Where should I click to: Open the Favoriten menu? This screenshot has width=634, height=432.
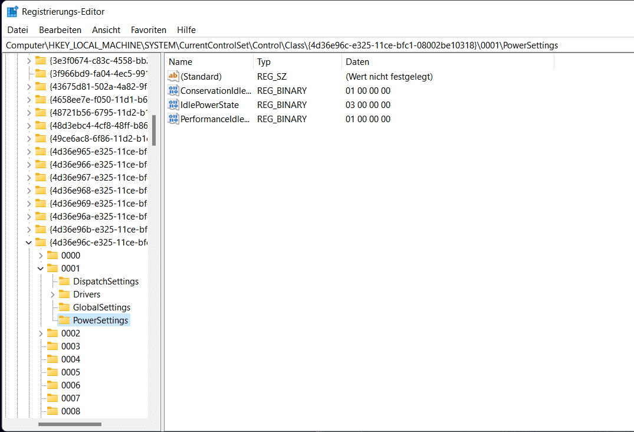click(x=148, y=30)
